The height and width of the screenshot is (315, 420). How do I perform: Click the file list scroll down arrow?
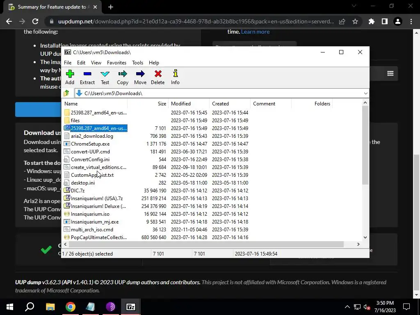pos(365,237)
